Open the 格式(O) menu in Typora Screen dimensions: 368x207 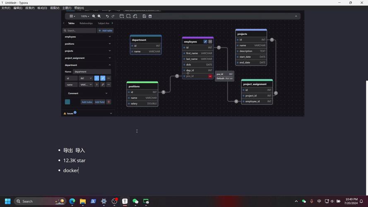(x=42, y=8)
